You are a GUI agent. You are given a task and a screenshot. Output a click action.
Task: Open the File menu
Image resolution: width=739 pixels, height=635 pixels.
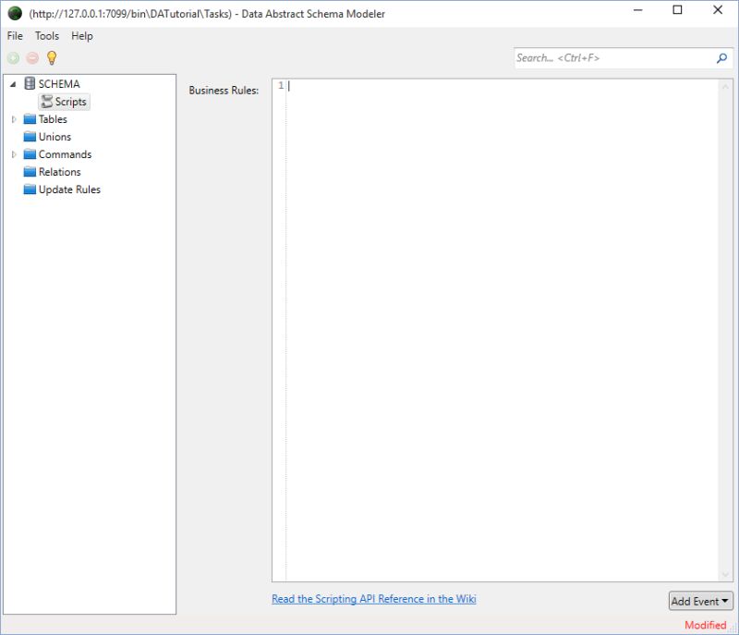[x=14, y=36]
